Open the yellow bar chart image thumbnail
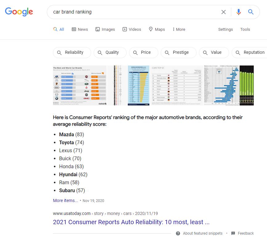 pyautogui.click(x=139, y=85)
